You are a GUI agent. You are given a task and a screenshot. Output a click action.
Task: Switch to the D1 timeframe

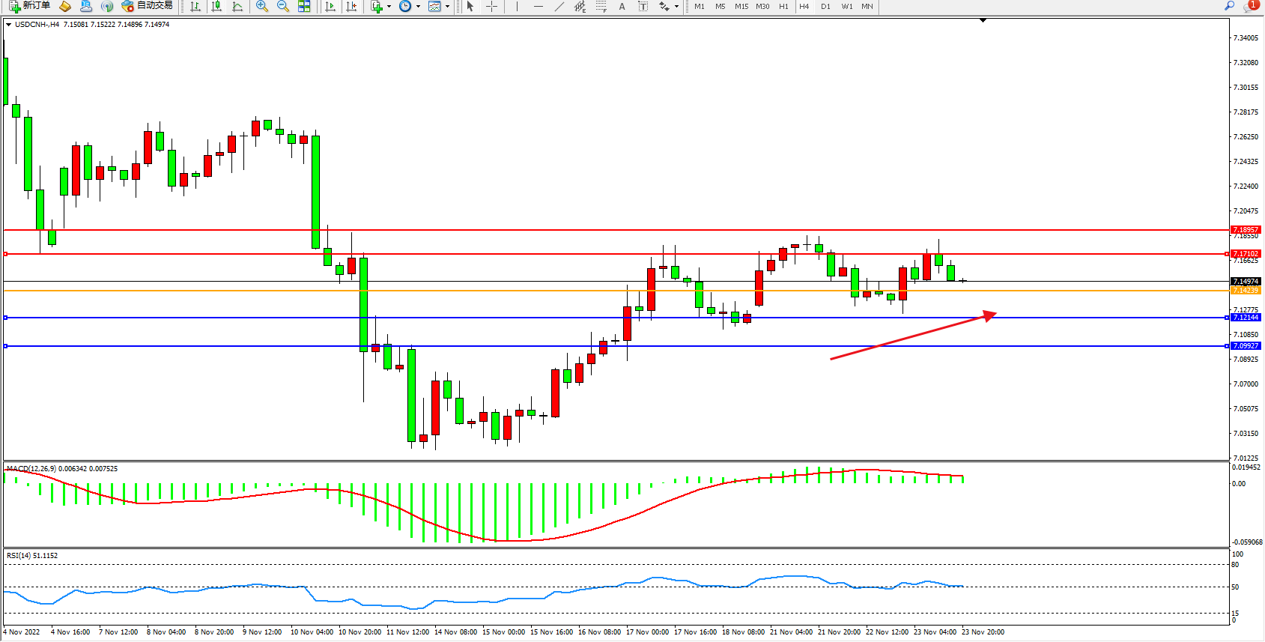[x=825, y=7]
